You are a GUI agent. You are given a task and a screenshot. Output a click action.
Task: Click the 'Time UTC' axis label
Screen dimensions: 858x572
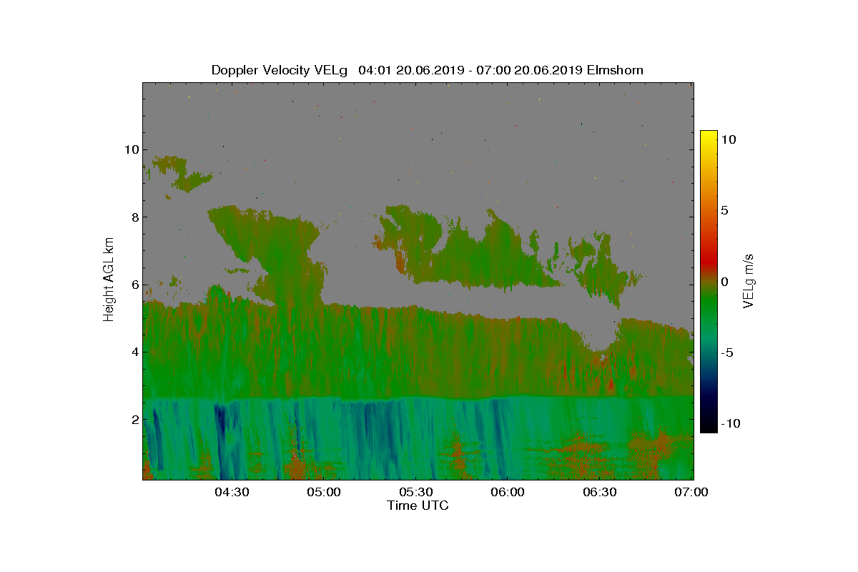point(418,506)
